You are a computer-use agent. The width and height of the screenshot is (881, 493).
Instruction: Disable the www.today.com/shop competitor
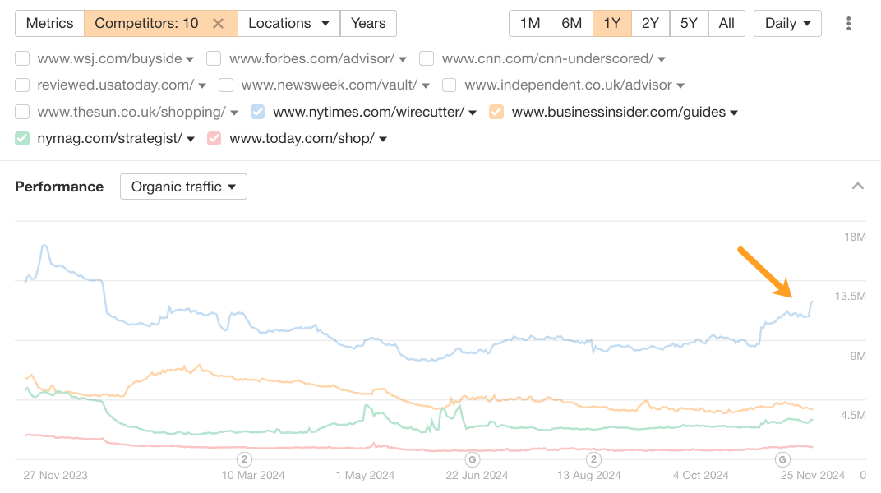[214, 138]
